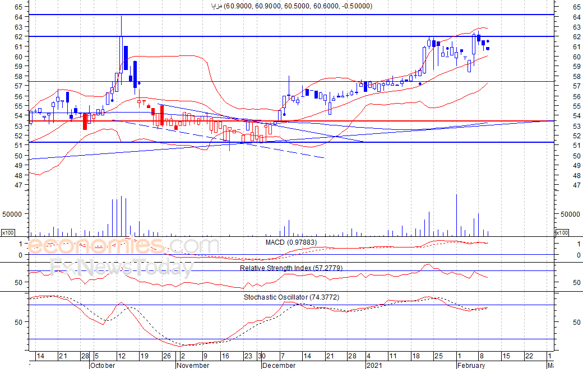Click the December month label on time axis
583x369 pixels.
[x=279, y=365]
